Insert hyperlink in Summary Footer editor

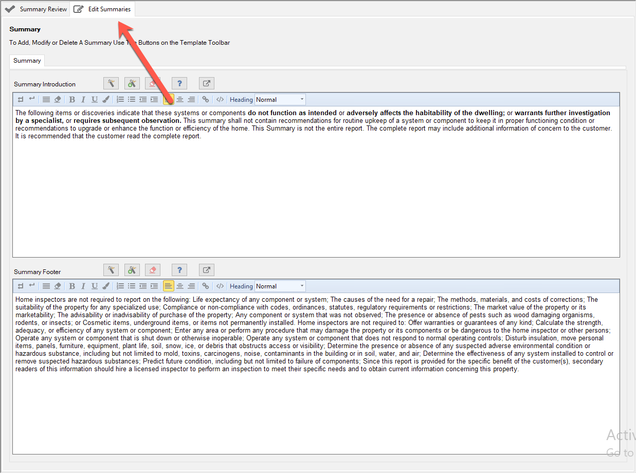click(x=206, y=286)
